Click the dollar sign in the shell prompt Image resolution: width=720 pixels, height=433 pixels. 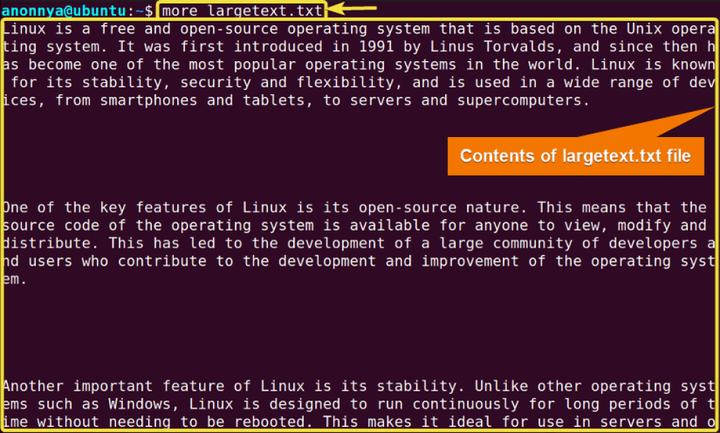click(x=148, y=11)
